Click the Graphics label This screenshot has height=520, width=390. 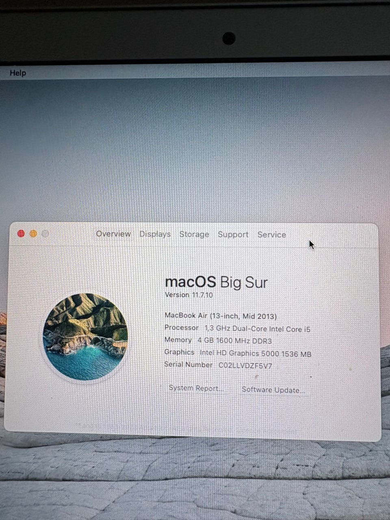coord(179,352)
